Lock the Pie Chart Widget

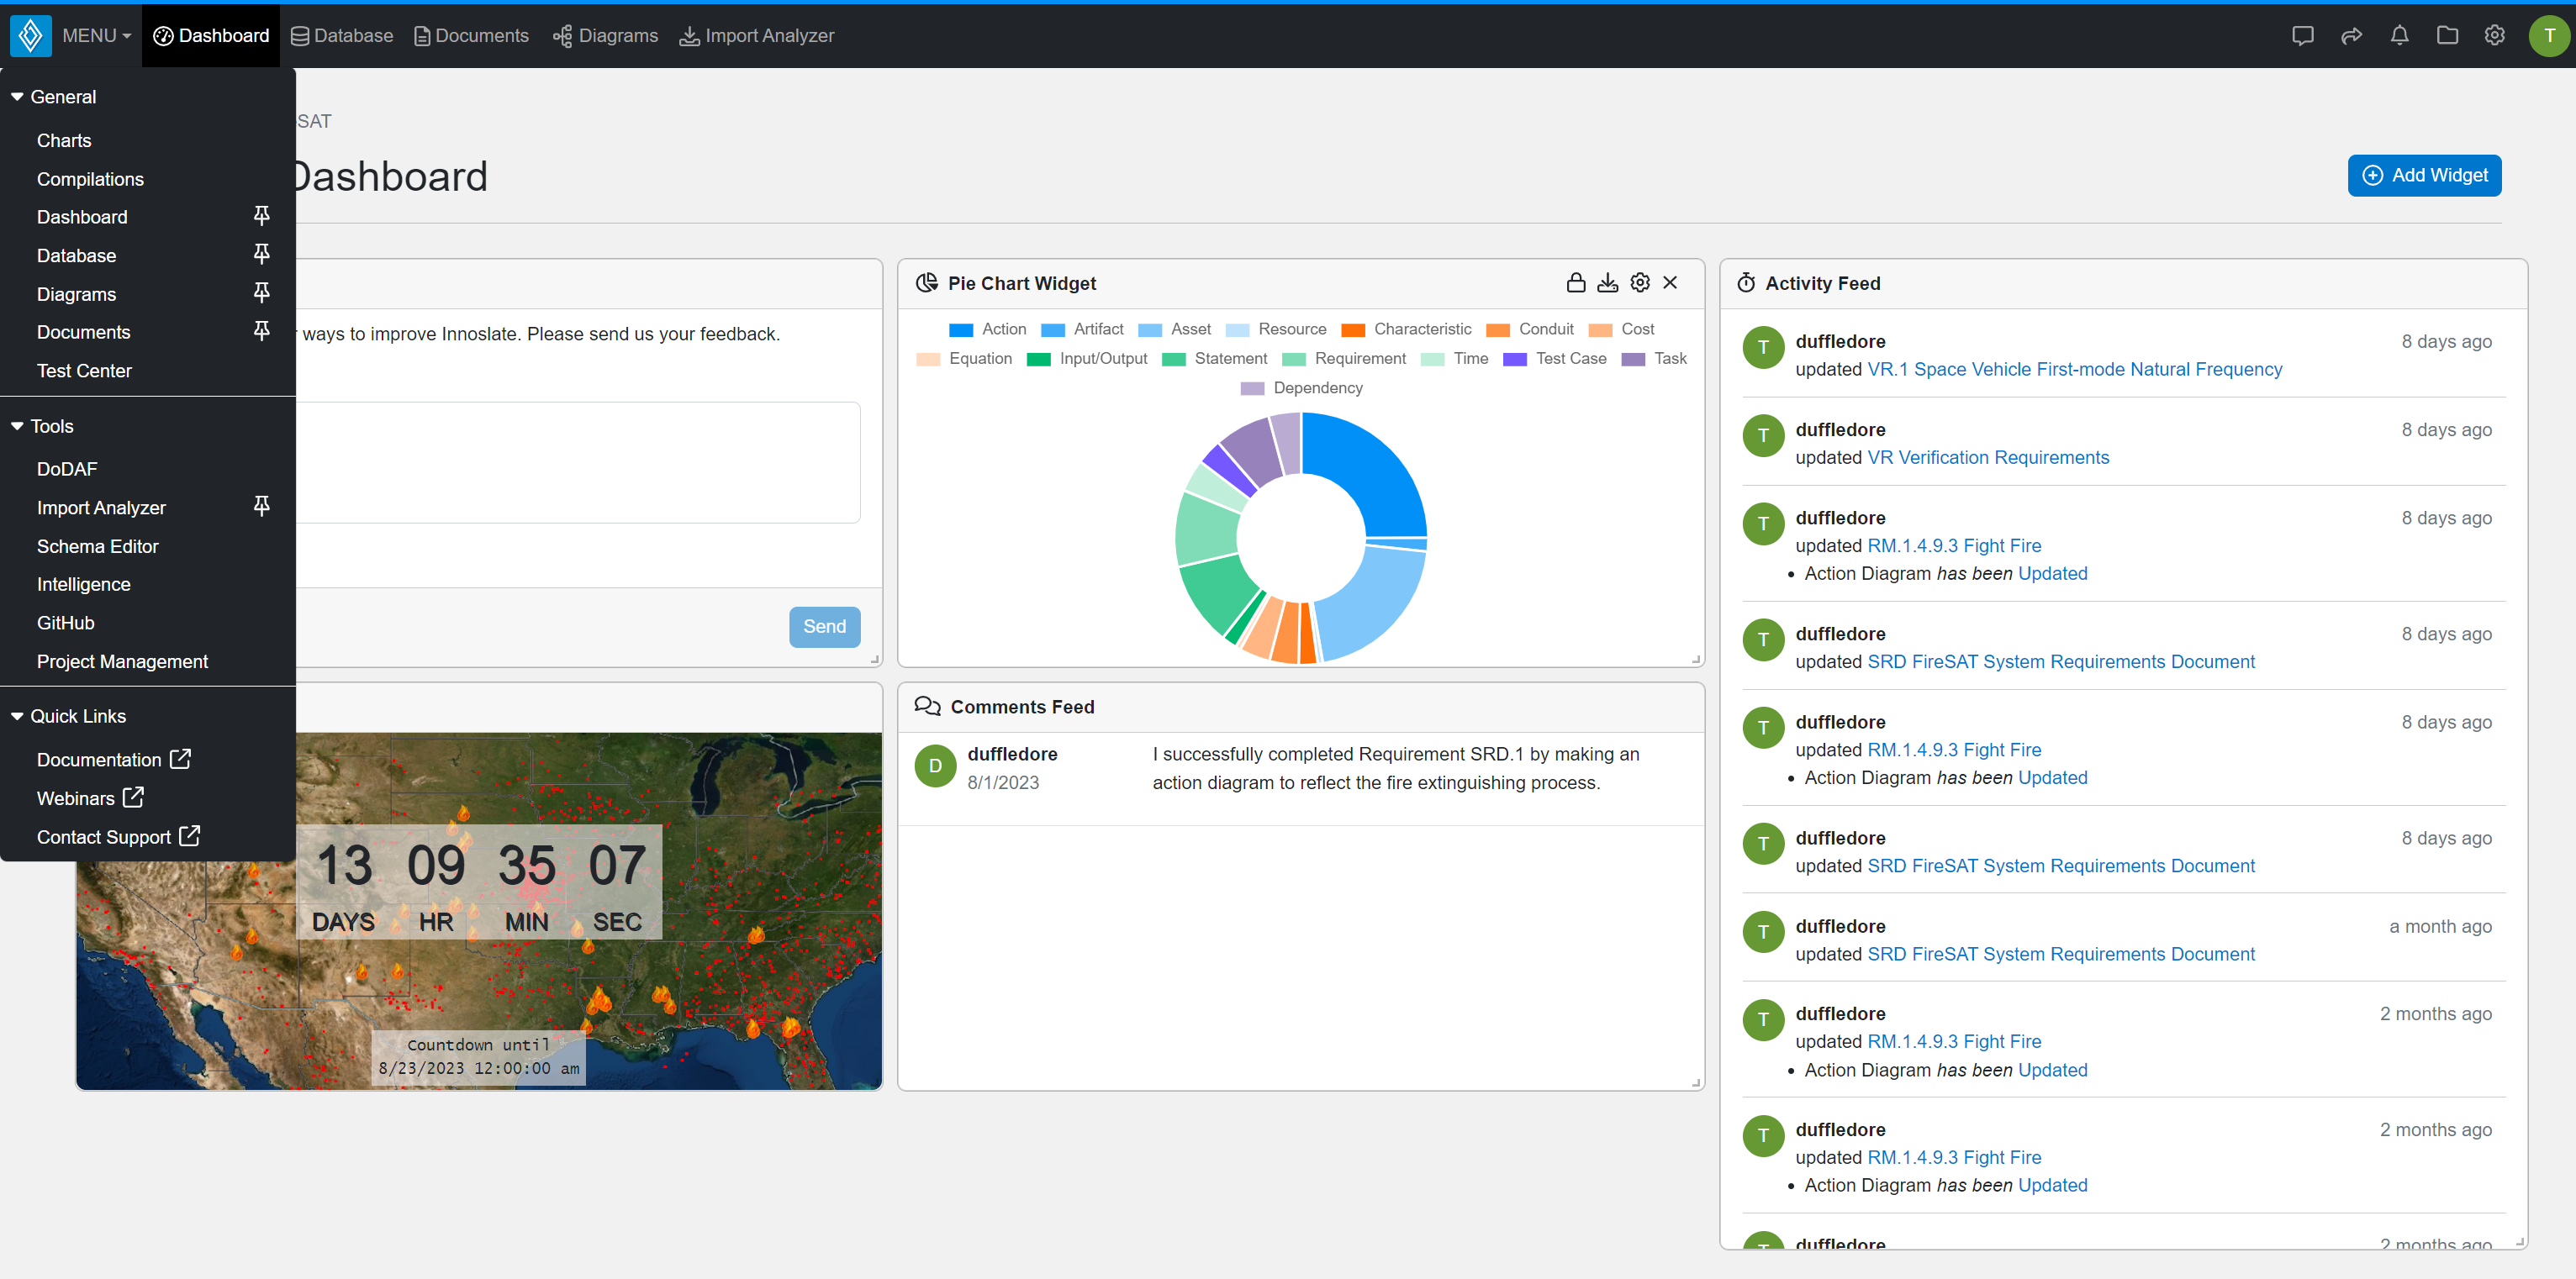pyautogui.click(x=1575, y=283)
